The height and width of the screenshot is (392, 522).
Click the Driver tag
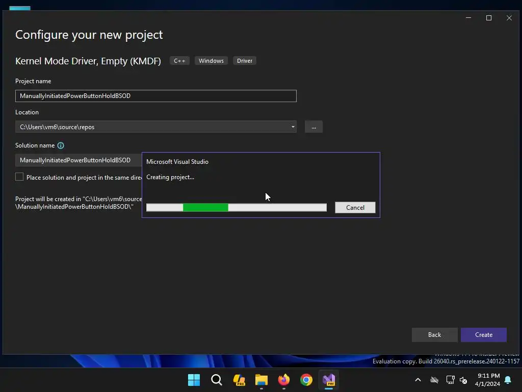[245, 61]
